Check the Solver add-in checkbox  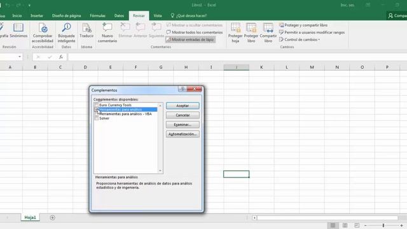tap(96, 118)
